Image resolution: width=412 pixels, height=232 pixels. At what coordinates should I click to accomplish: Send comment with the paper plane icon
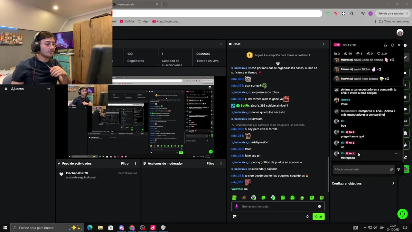point(398,170)
